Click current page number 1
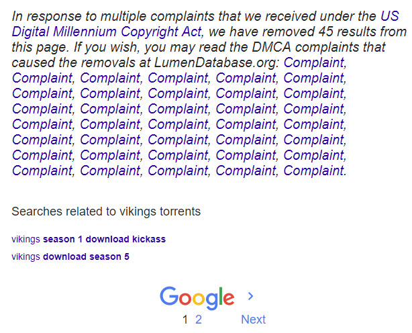This screenshot has width=412, height=333. (x=185, y=320)
